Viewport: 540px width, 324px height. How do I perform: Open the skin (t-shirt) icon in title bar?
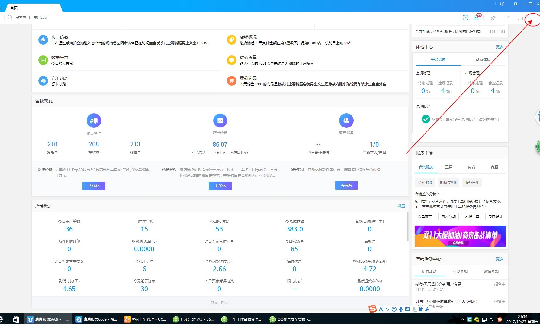pyautogui.click(x=516, y=4)
